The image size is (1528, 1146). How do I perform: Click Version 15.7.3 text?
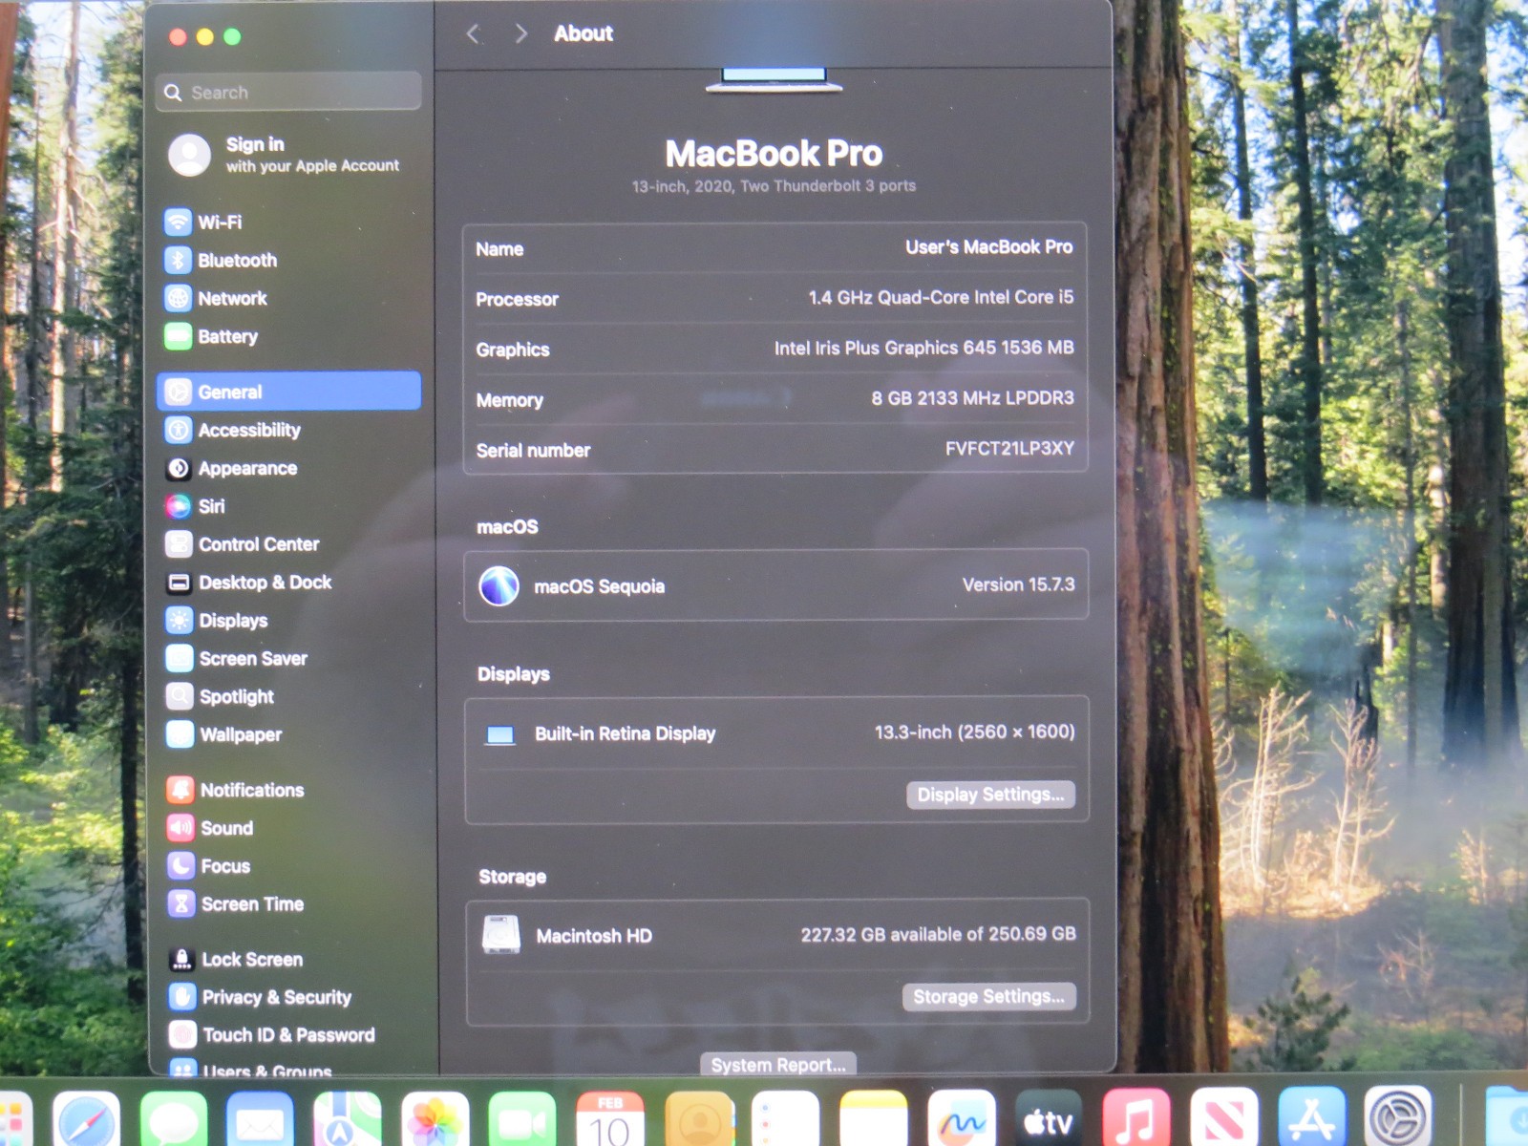coord(1018,584)
